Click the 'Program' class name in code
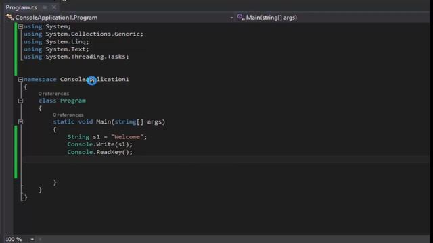The width and height of the screenshot is (433, 243). coord(73,101)
